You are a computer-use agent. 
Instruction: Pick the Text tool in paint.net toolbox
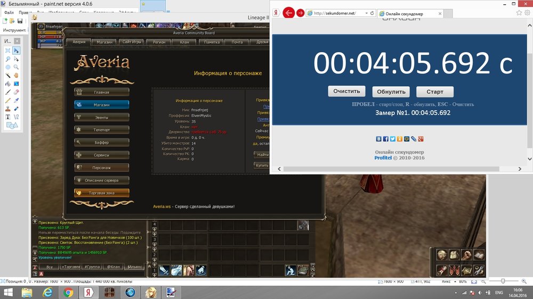point(8,117)
